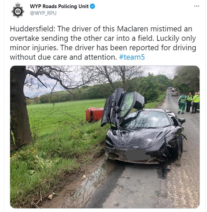Image resolution: width=207 pixels, height=212 pixels.
Task: Open the WYP Roads Policing Unit profile name
Action: pyautogui.click(x=59, y=6)
